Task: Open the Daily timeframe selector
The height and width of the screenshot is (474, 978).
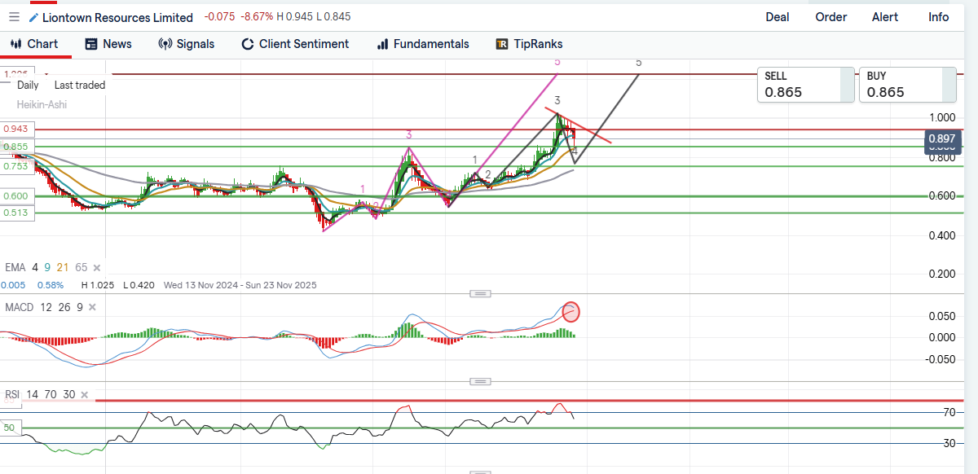Action: click(28, 85)
